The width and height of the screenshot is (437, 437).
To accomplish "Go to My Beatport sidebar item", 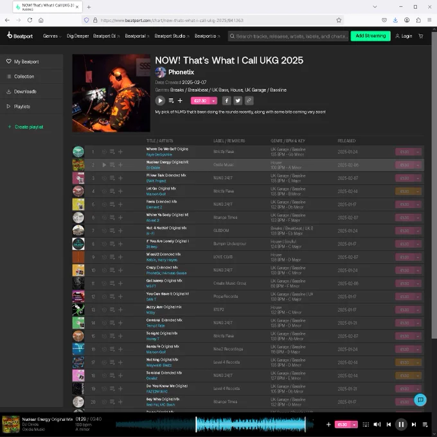I will 31,62.
